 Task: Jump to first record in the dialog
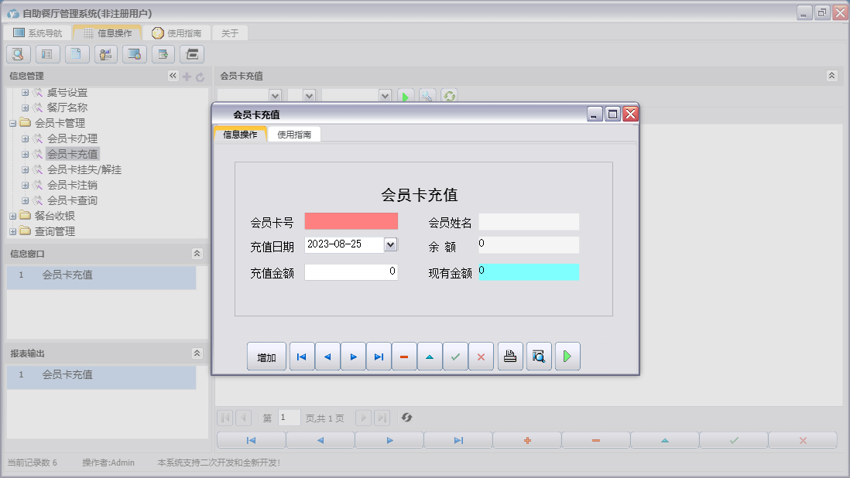pyautogui.click(x=302, y=357)
